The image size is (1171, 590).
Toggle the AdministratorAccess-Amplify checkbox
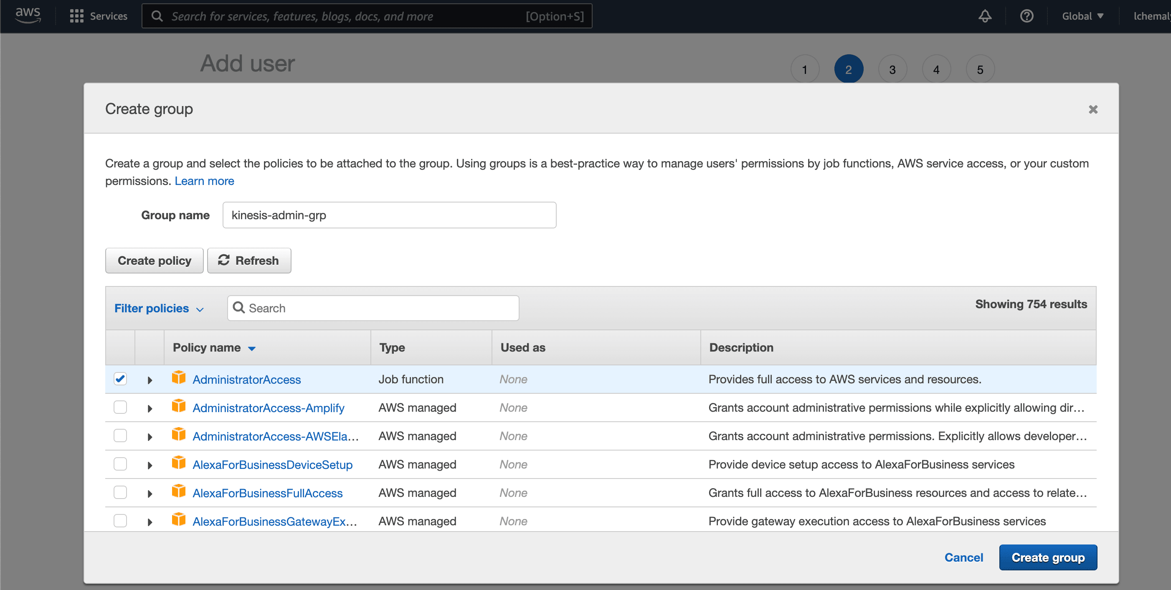click(120, 407)
